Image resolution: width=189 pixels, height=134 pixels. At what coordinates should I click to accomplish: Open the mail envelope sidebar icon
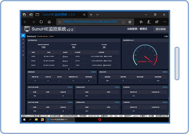pos(23,55)
